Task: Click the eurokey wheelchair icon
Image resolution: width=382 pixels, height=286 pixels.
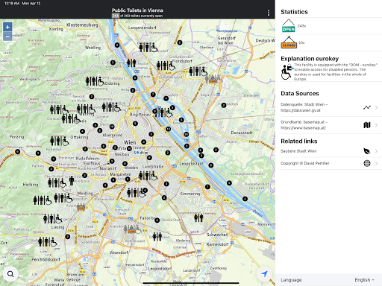Action: [x=287, y=71]
